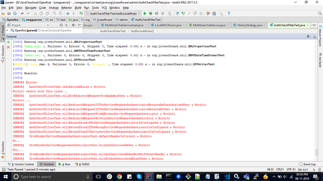Open the Refactor menu
The width and height of the screenshot is (323, 181).
point(66,7)
